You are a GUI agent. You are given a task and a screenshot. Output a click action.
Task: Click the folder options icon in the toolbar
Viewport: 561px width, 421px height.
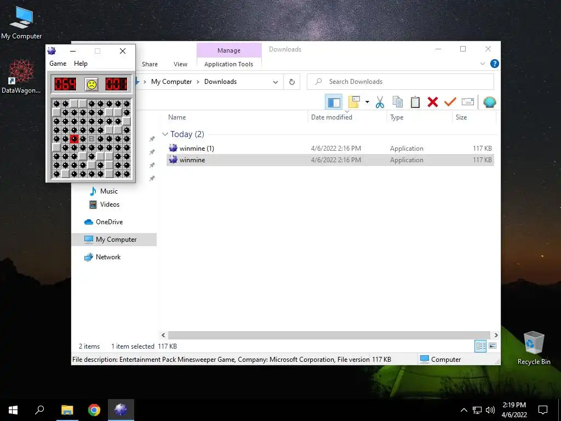[354, 102]
